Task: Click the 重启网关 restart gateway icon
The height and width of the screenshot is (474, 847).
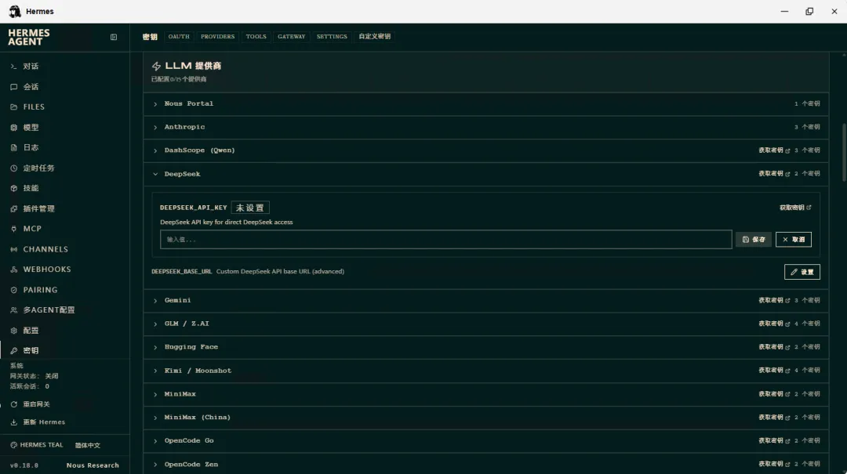Action: click(x=14, y=404)
